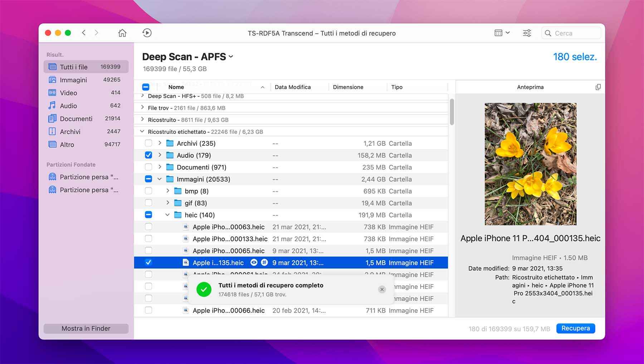Click the heic folder icon
The image size is (644, 364).
tap(178, 215)
